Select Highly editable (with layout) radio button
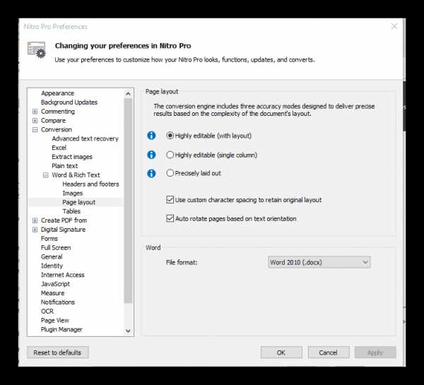This screenshot has height=385, width=424. pos(170,136)
